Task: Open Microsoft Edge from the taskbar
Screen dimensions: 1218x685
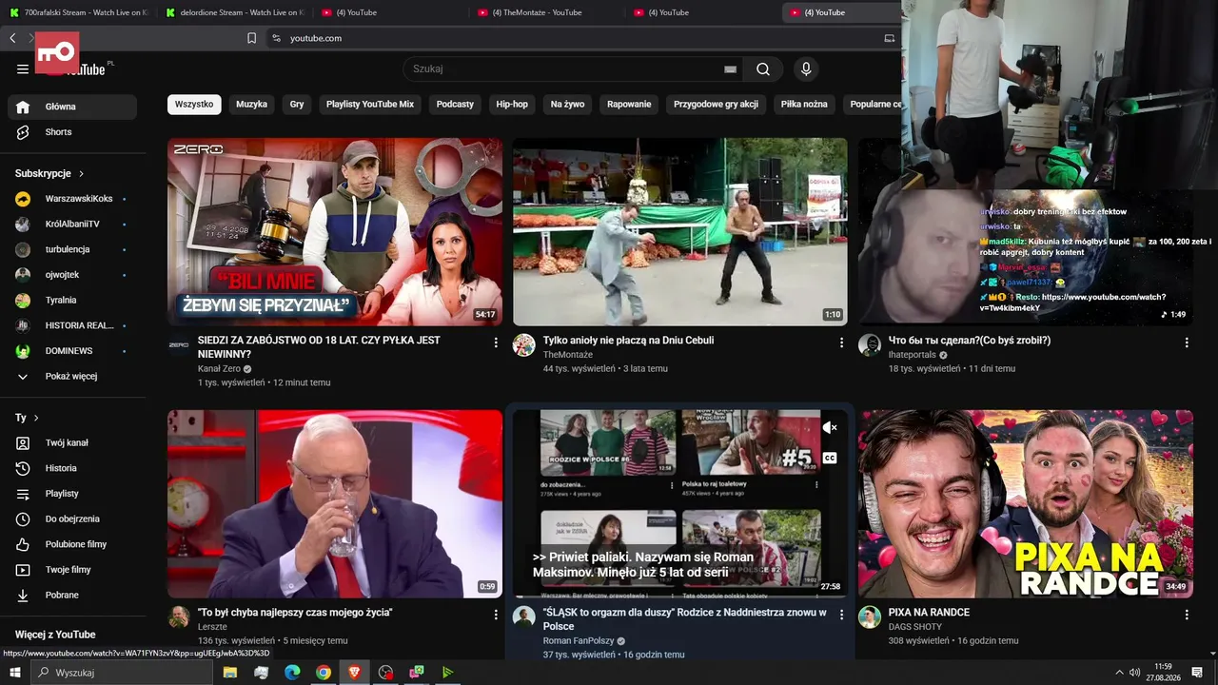Action: (292, 673)
